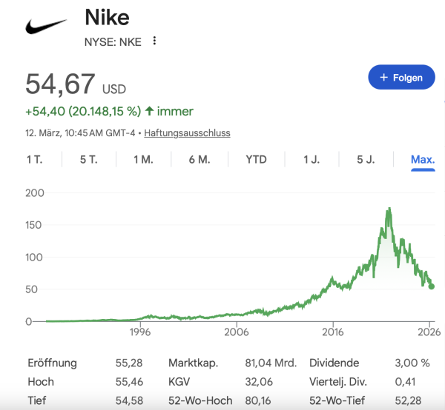Select the Max. range tab
This screenshot has width=445, height=410.
pyautogui.click(x=423, y=160)
